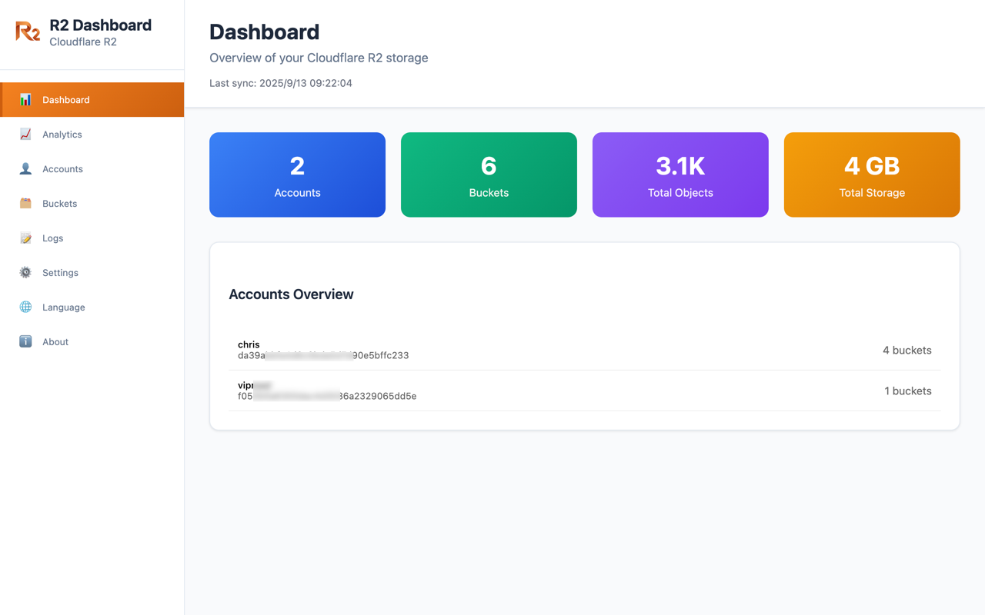Click the green Buckets stat card
985x615 pixels.
(x=489, y=175)
